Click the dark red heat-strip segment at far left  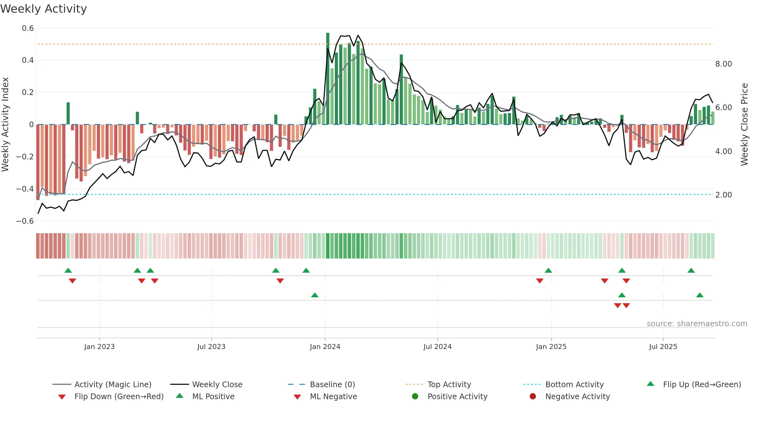(38, 246)
